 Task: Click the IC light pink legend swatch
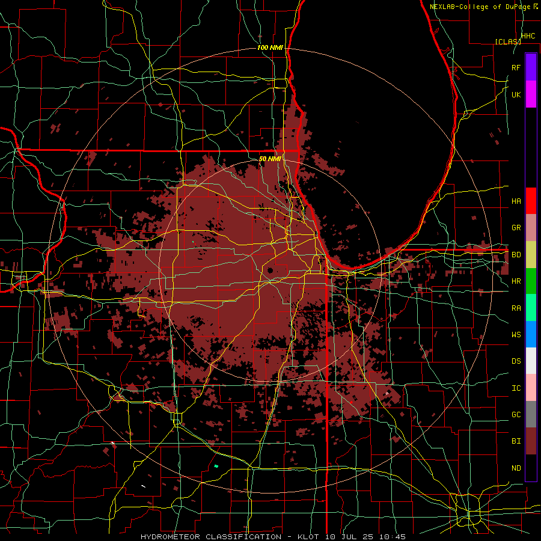coord(531,388)
